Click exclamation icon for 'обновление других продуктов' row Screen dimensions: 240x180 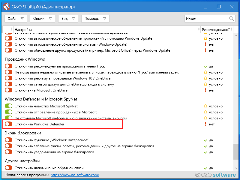tap(205, 50)
